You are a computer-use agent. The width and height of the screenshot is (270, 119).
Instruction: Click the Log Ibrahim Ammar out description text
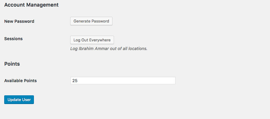tap(109, 49)
